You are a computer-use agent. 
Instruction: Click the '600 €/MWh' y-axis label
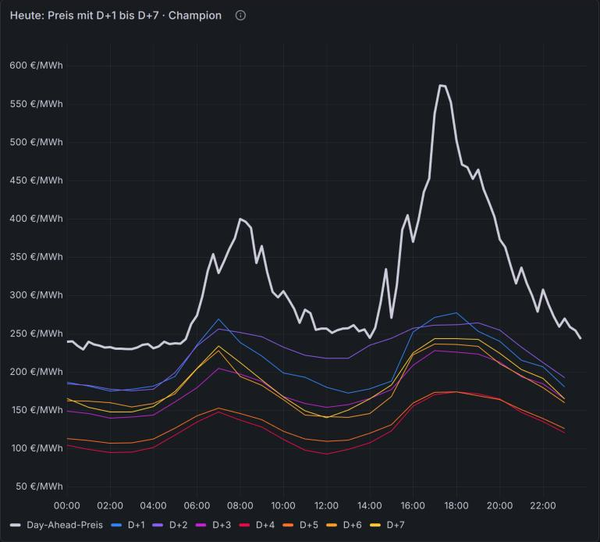(37, 66)
